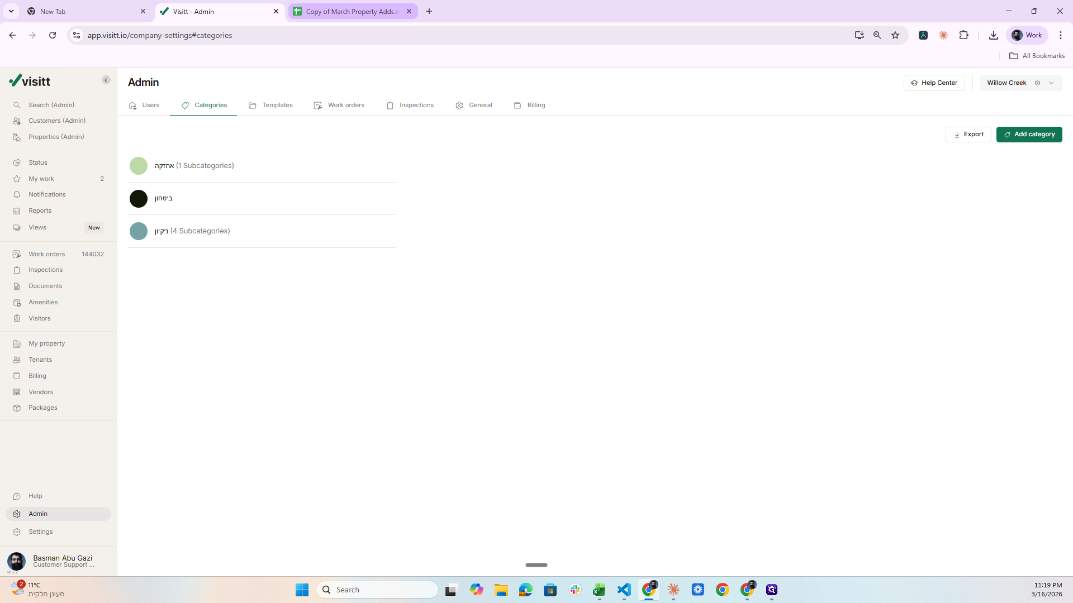Bookmark this page with the star icon
Viewport: 1073px width, 603px height.
pos(895,35)
